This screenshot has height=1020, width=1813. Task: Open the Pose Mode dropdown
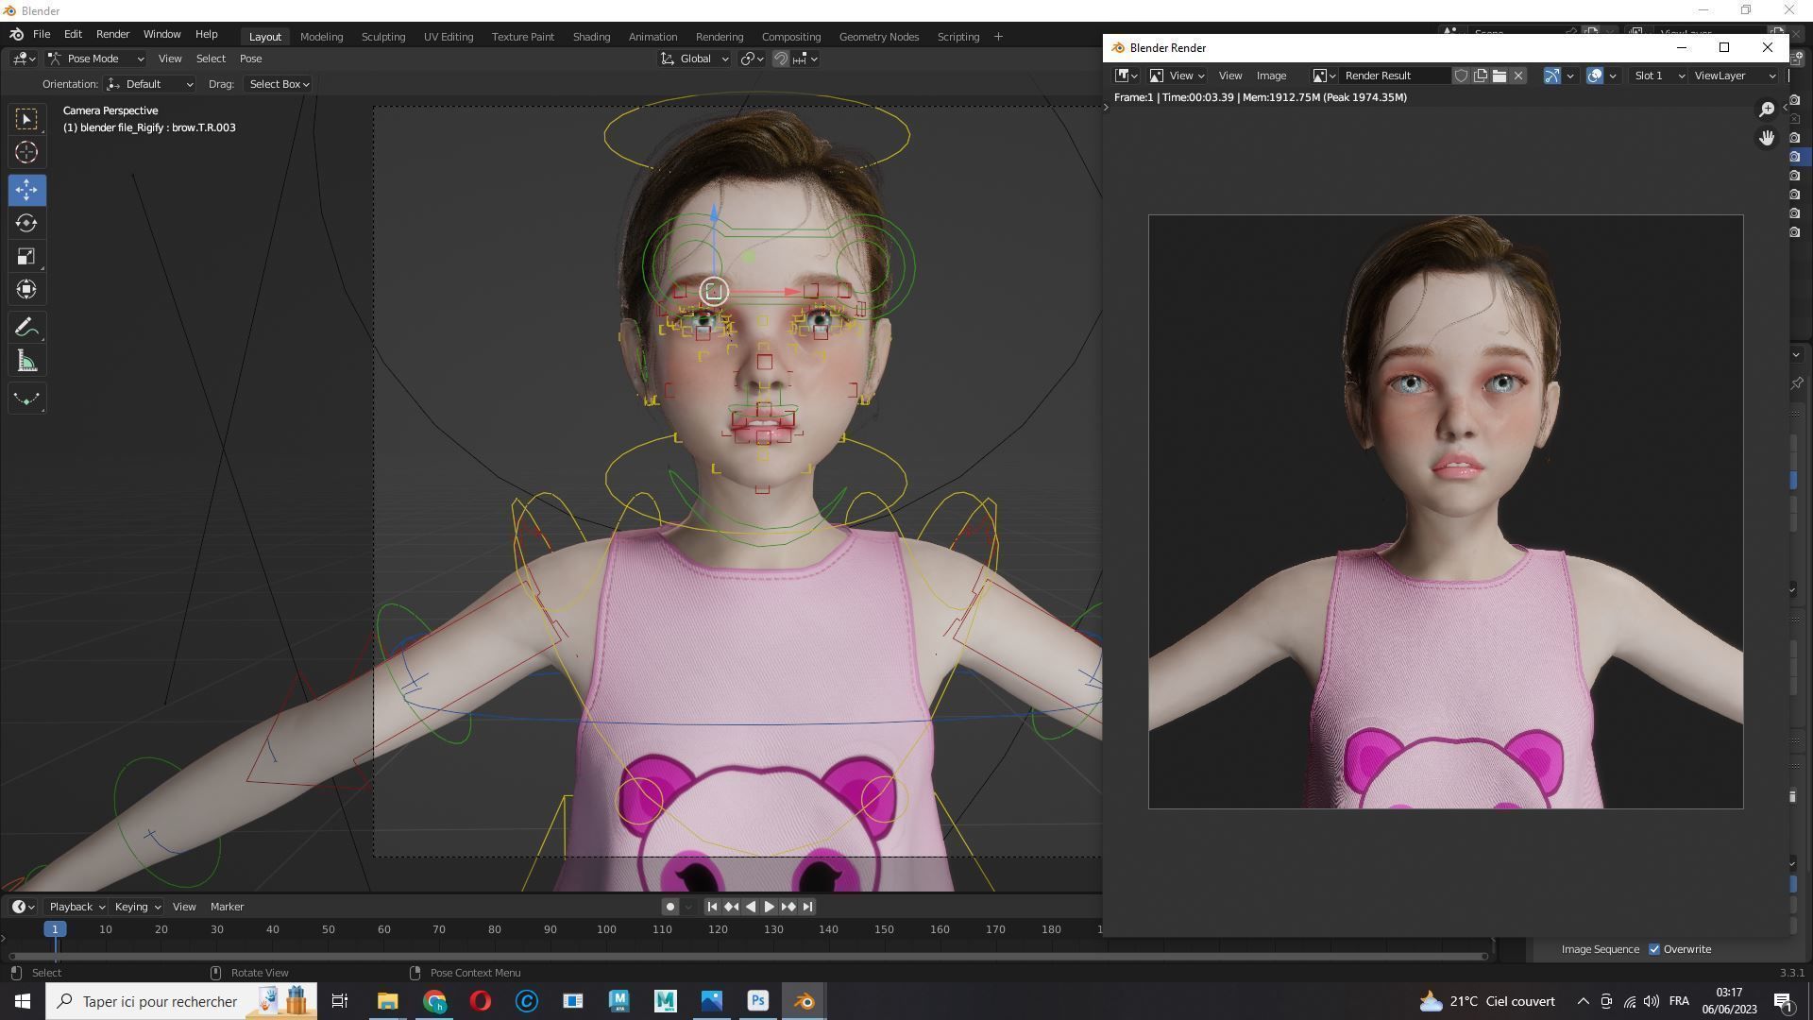(x=95, y=59)
